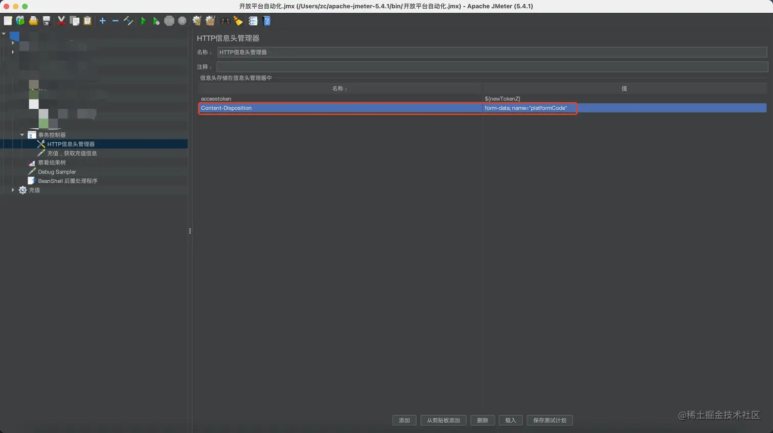Open Search with binoculars icon
The height and width of the screenshot is (433, 773).
pos(225,21)
